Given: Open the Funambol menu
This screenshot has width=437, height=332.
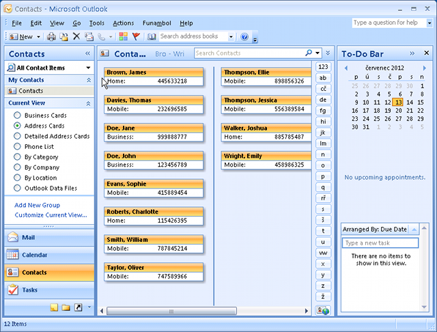Looking at the screenshot, I should click(156, 23).
